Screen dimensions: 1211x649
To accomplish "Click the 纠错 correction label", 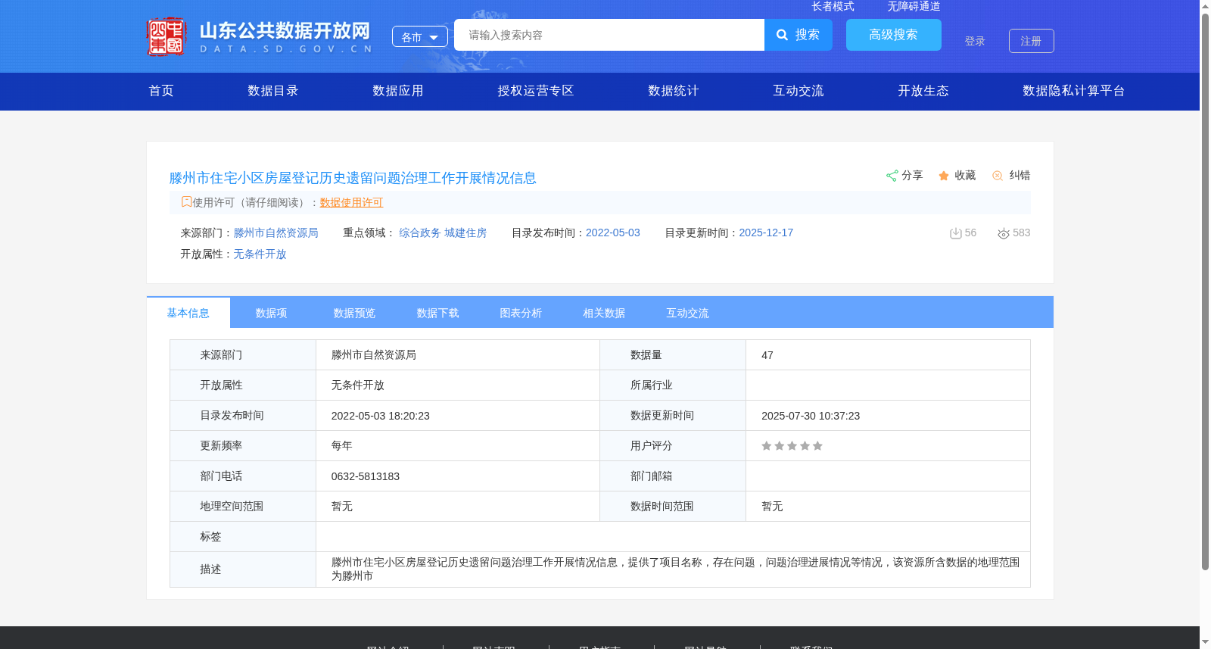I will [1020, 176].
